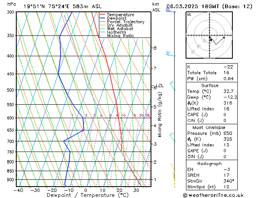The height and width of the screenshot is (198, 256).
Task: Click the hPa unit label
Action: (x=11, y=4)
